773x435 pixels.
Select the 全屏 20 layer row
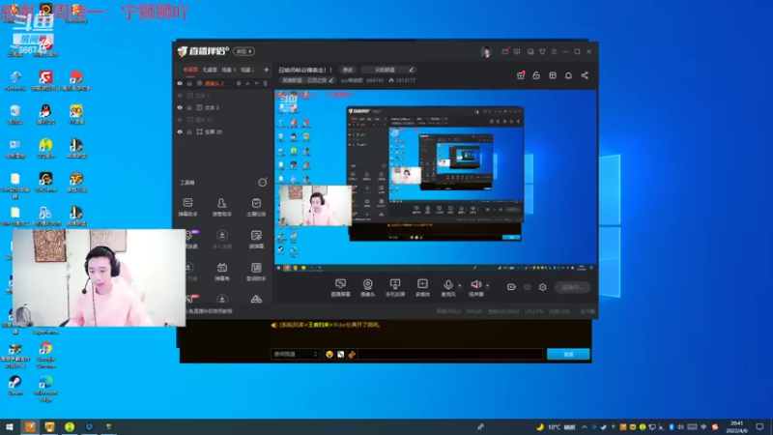pyautogui.click(x=223, y=131)
